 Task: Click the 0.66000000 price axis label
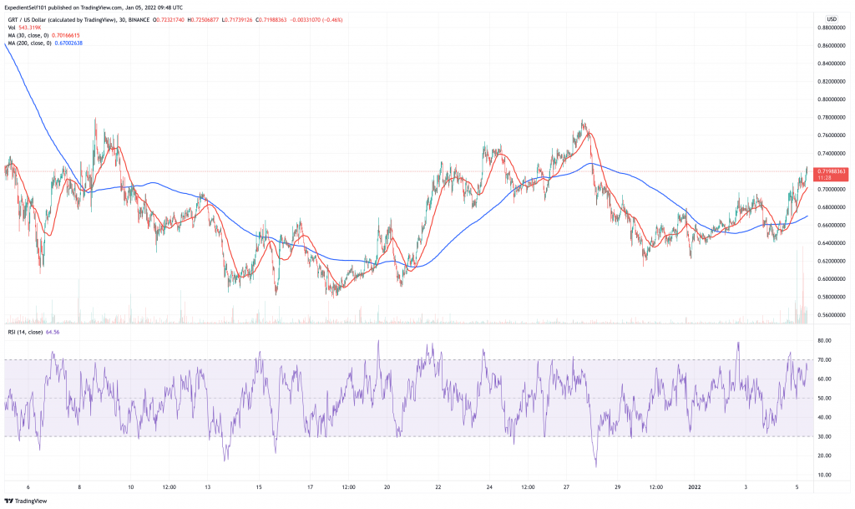pyautogui.click(x=831, y=225)
